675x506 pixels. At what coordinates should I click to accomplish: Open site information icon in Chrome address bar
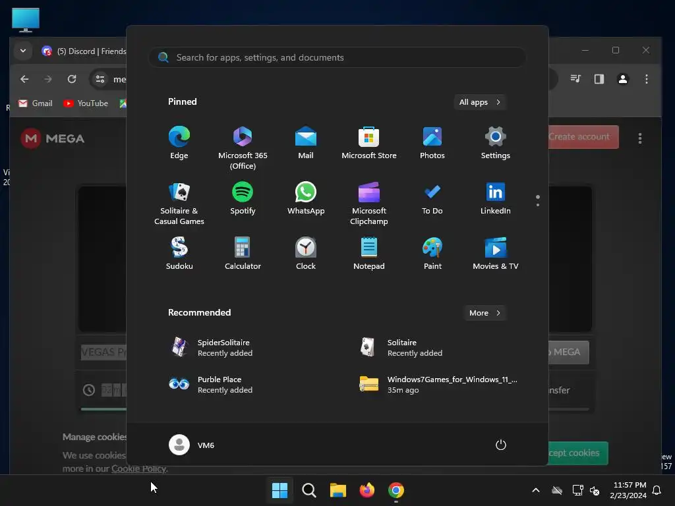click(x=100, y=79)
